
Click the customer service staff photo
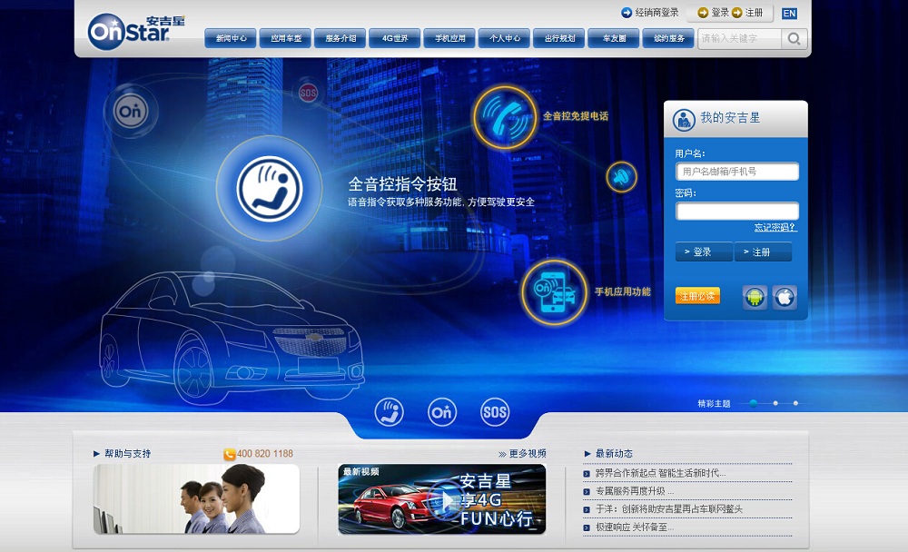[197, 498]
